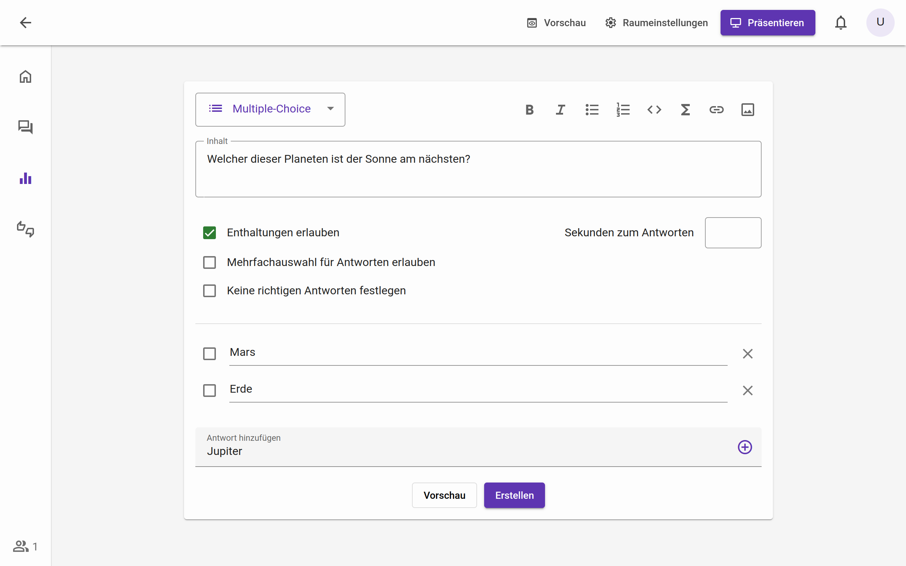Enable Mehrfachauswahl für Antworten erlauben
This screenshot has width=906, height=566.
click(x=209, y=262)
